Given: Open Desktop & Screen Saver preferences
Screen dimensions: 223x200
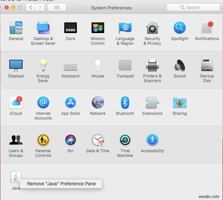Looking at the screenshot, I should (x=43, y=28).
